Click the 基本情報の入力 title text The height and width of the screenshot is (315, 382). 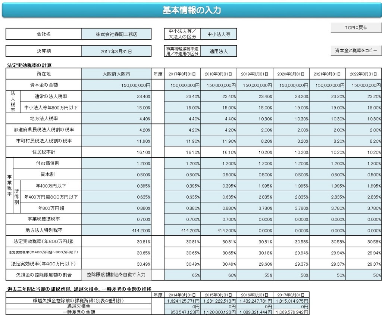point(191,10)
